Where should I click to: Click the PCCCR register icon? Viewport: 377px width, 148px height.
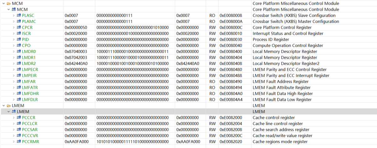19,118
